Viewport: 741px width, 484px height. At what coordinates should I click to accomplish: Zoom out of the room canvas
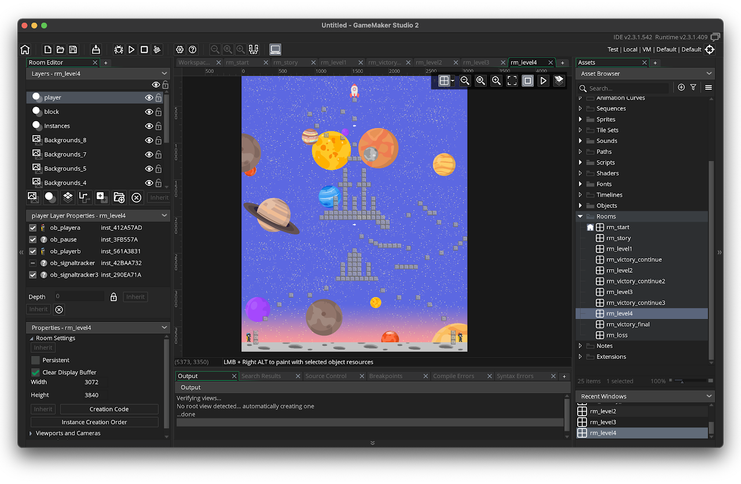point(465,81)
